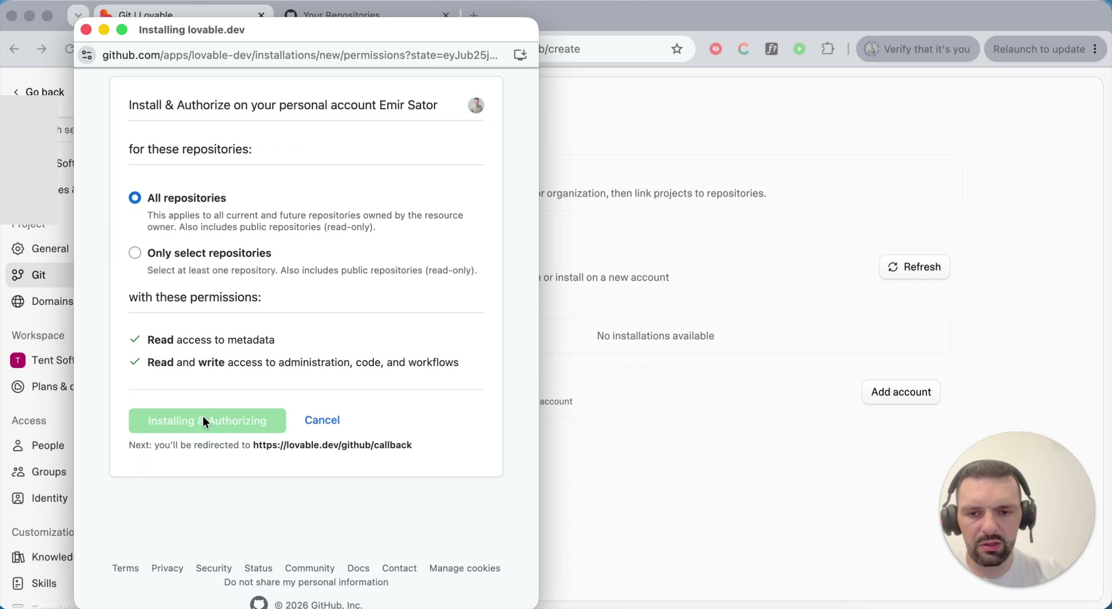Click the Skills icon in sidebar
Viewport: 1112px width, 609px height.
tap(18, 584)
